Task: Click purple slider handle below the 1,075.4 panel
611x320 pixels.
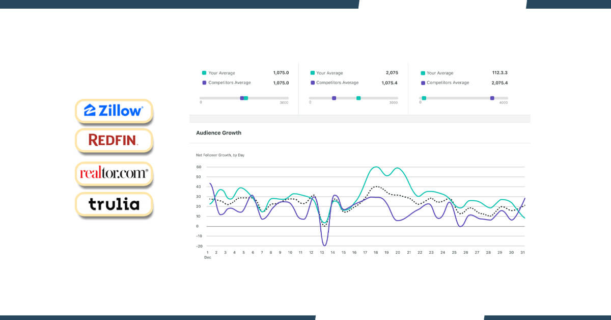Action: point(334,98)
